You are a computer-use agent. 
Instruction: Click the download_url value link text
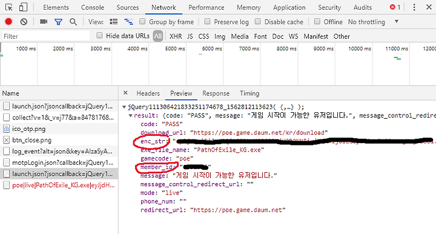pos(259,133)
